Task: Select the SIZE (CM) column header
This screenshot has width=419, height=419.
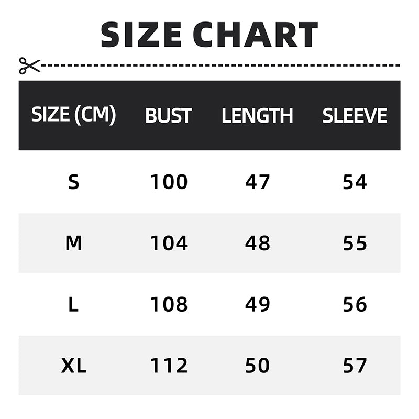Action: coord(73,115)
